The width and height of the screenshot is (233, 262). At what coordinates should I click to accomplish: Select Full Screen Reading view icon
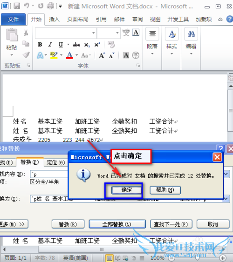(118, 258)
